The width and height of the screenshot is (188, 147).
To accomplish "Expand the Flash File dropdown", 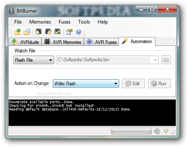I will (x=34, y=60).
